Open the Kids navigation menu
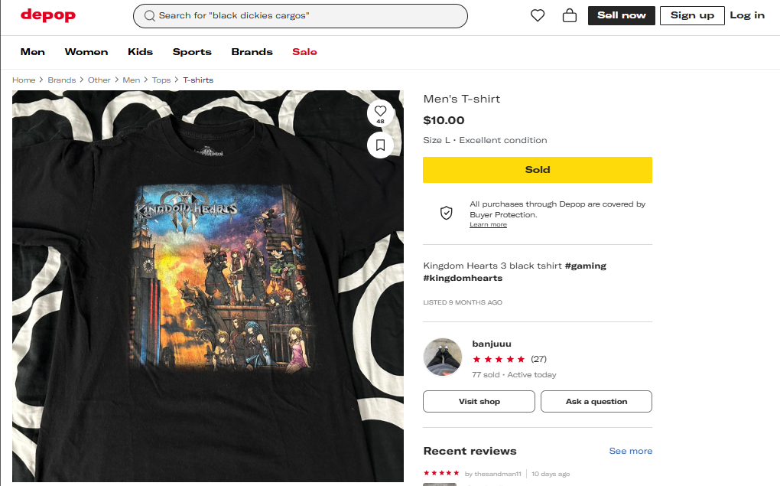This screenshot has width=780, height=486. click(x=140, y=52)
